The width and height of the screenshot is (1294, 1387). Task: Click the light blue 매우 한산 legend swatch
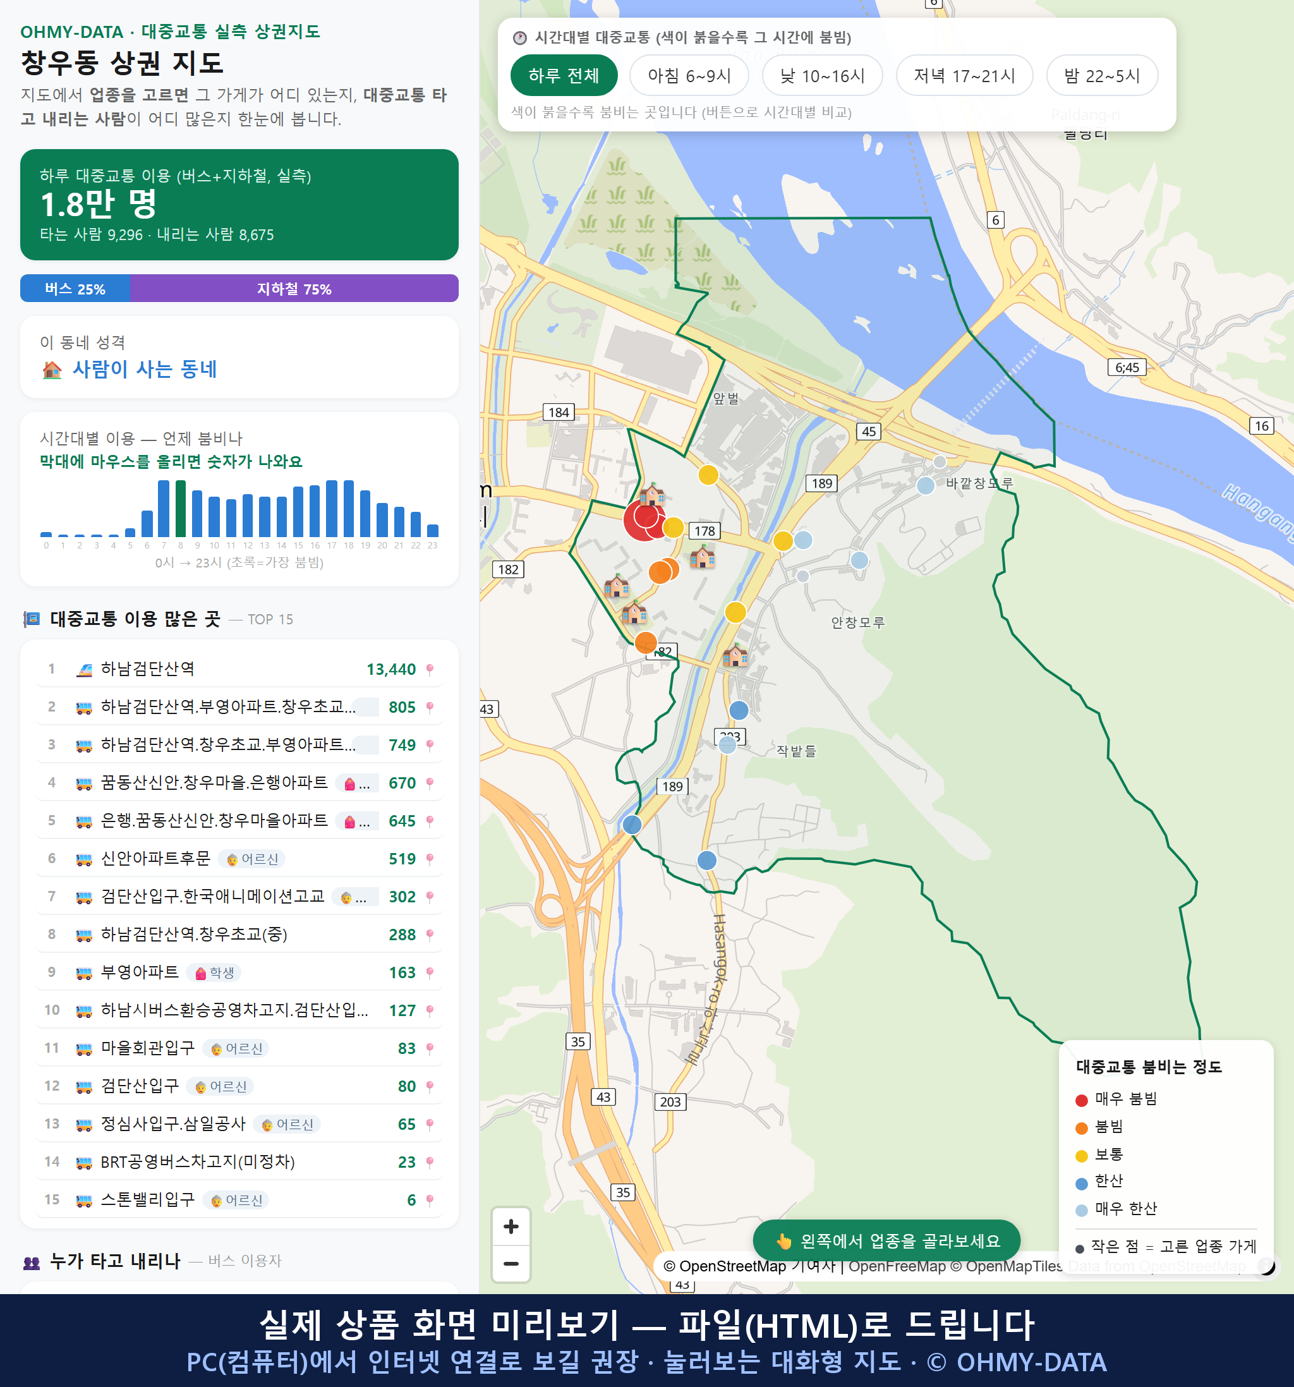(x=1081, y=1211)
